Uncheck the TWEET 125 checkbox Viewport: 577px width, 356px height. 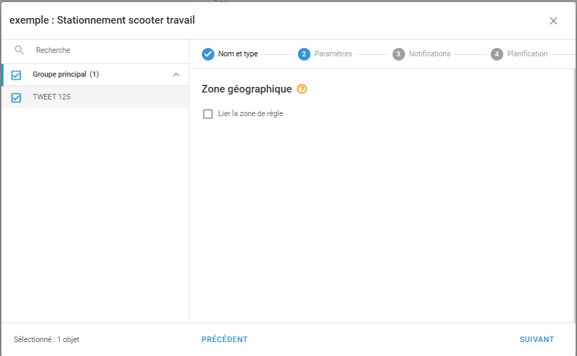coord(17,97)
